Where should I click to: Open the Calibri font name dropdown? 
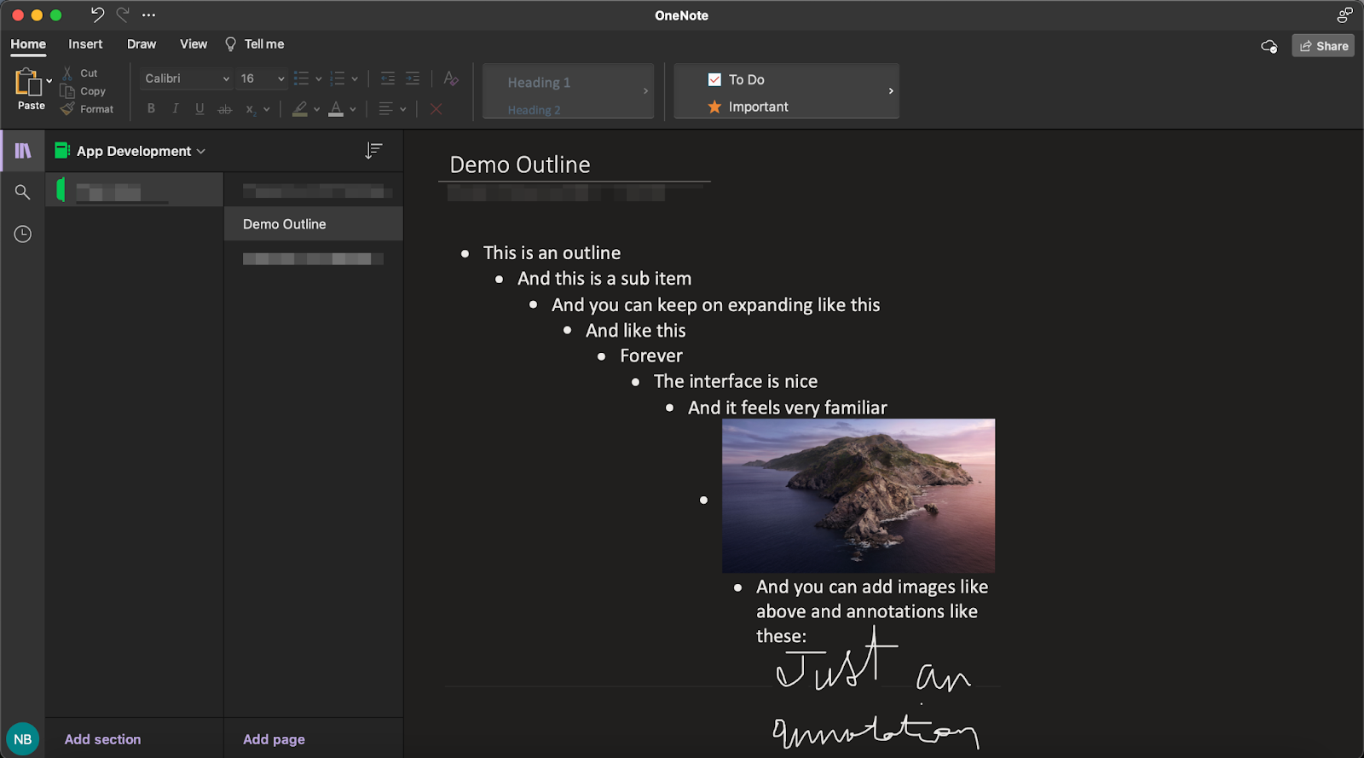186,78
